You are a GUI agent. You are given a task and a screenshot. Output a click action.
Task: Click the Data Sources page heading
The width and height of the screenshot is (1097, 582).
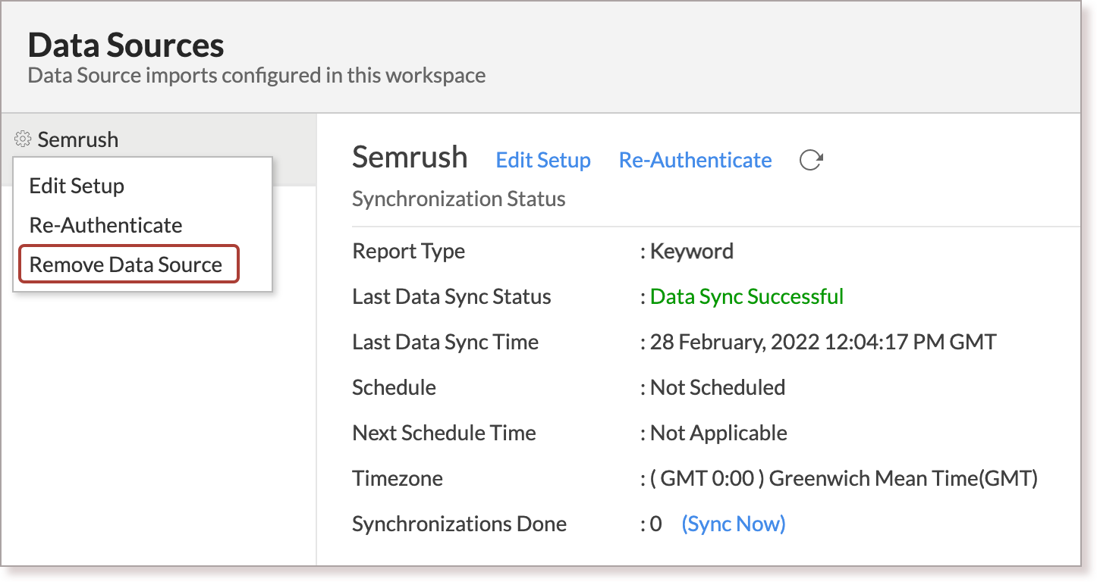pyautogui.click(x=126, y=45)
